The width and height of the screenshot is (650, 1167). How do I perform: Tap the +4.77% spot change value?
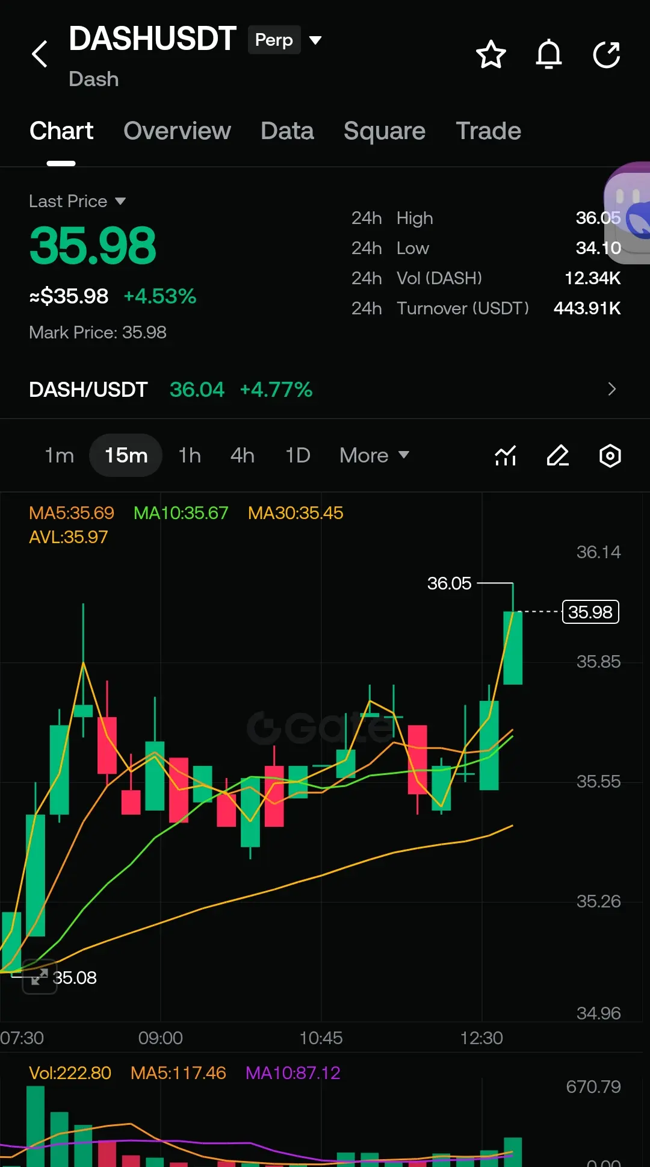point(276,390)
